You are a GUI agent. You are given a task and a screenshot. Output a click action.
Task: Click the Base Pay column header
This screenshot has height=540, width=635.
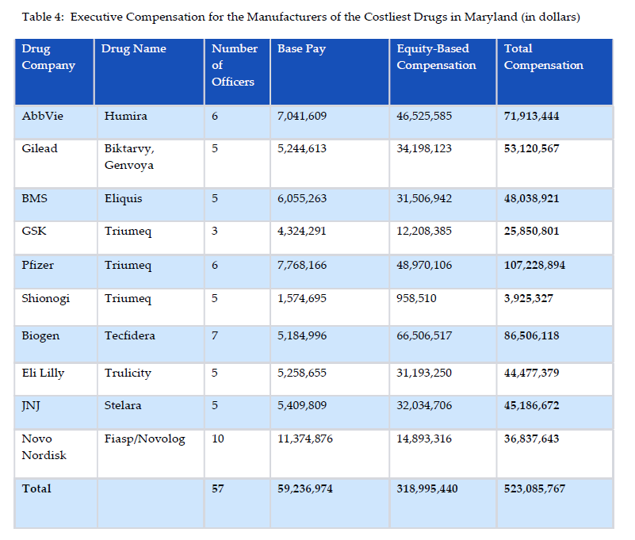[301, 49]
